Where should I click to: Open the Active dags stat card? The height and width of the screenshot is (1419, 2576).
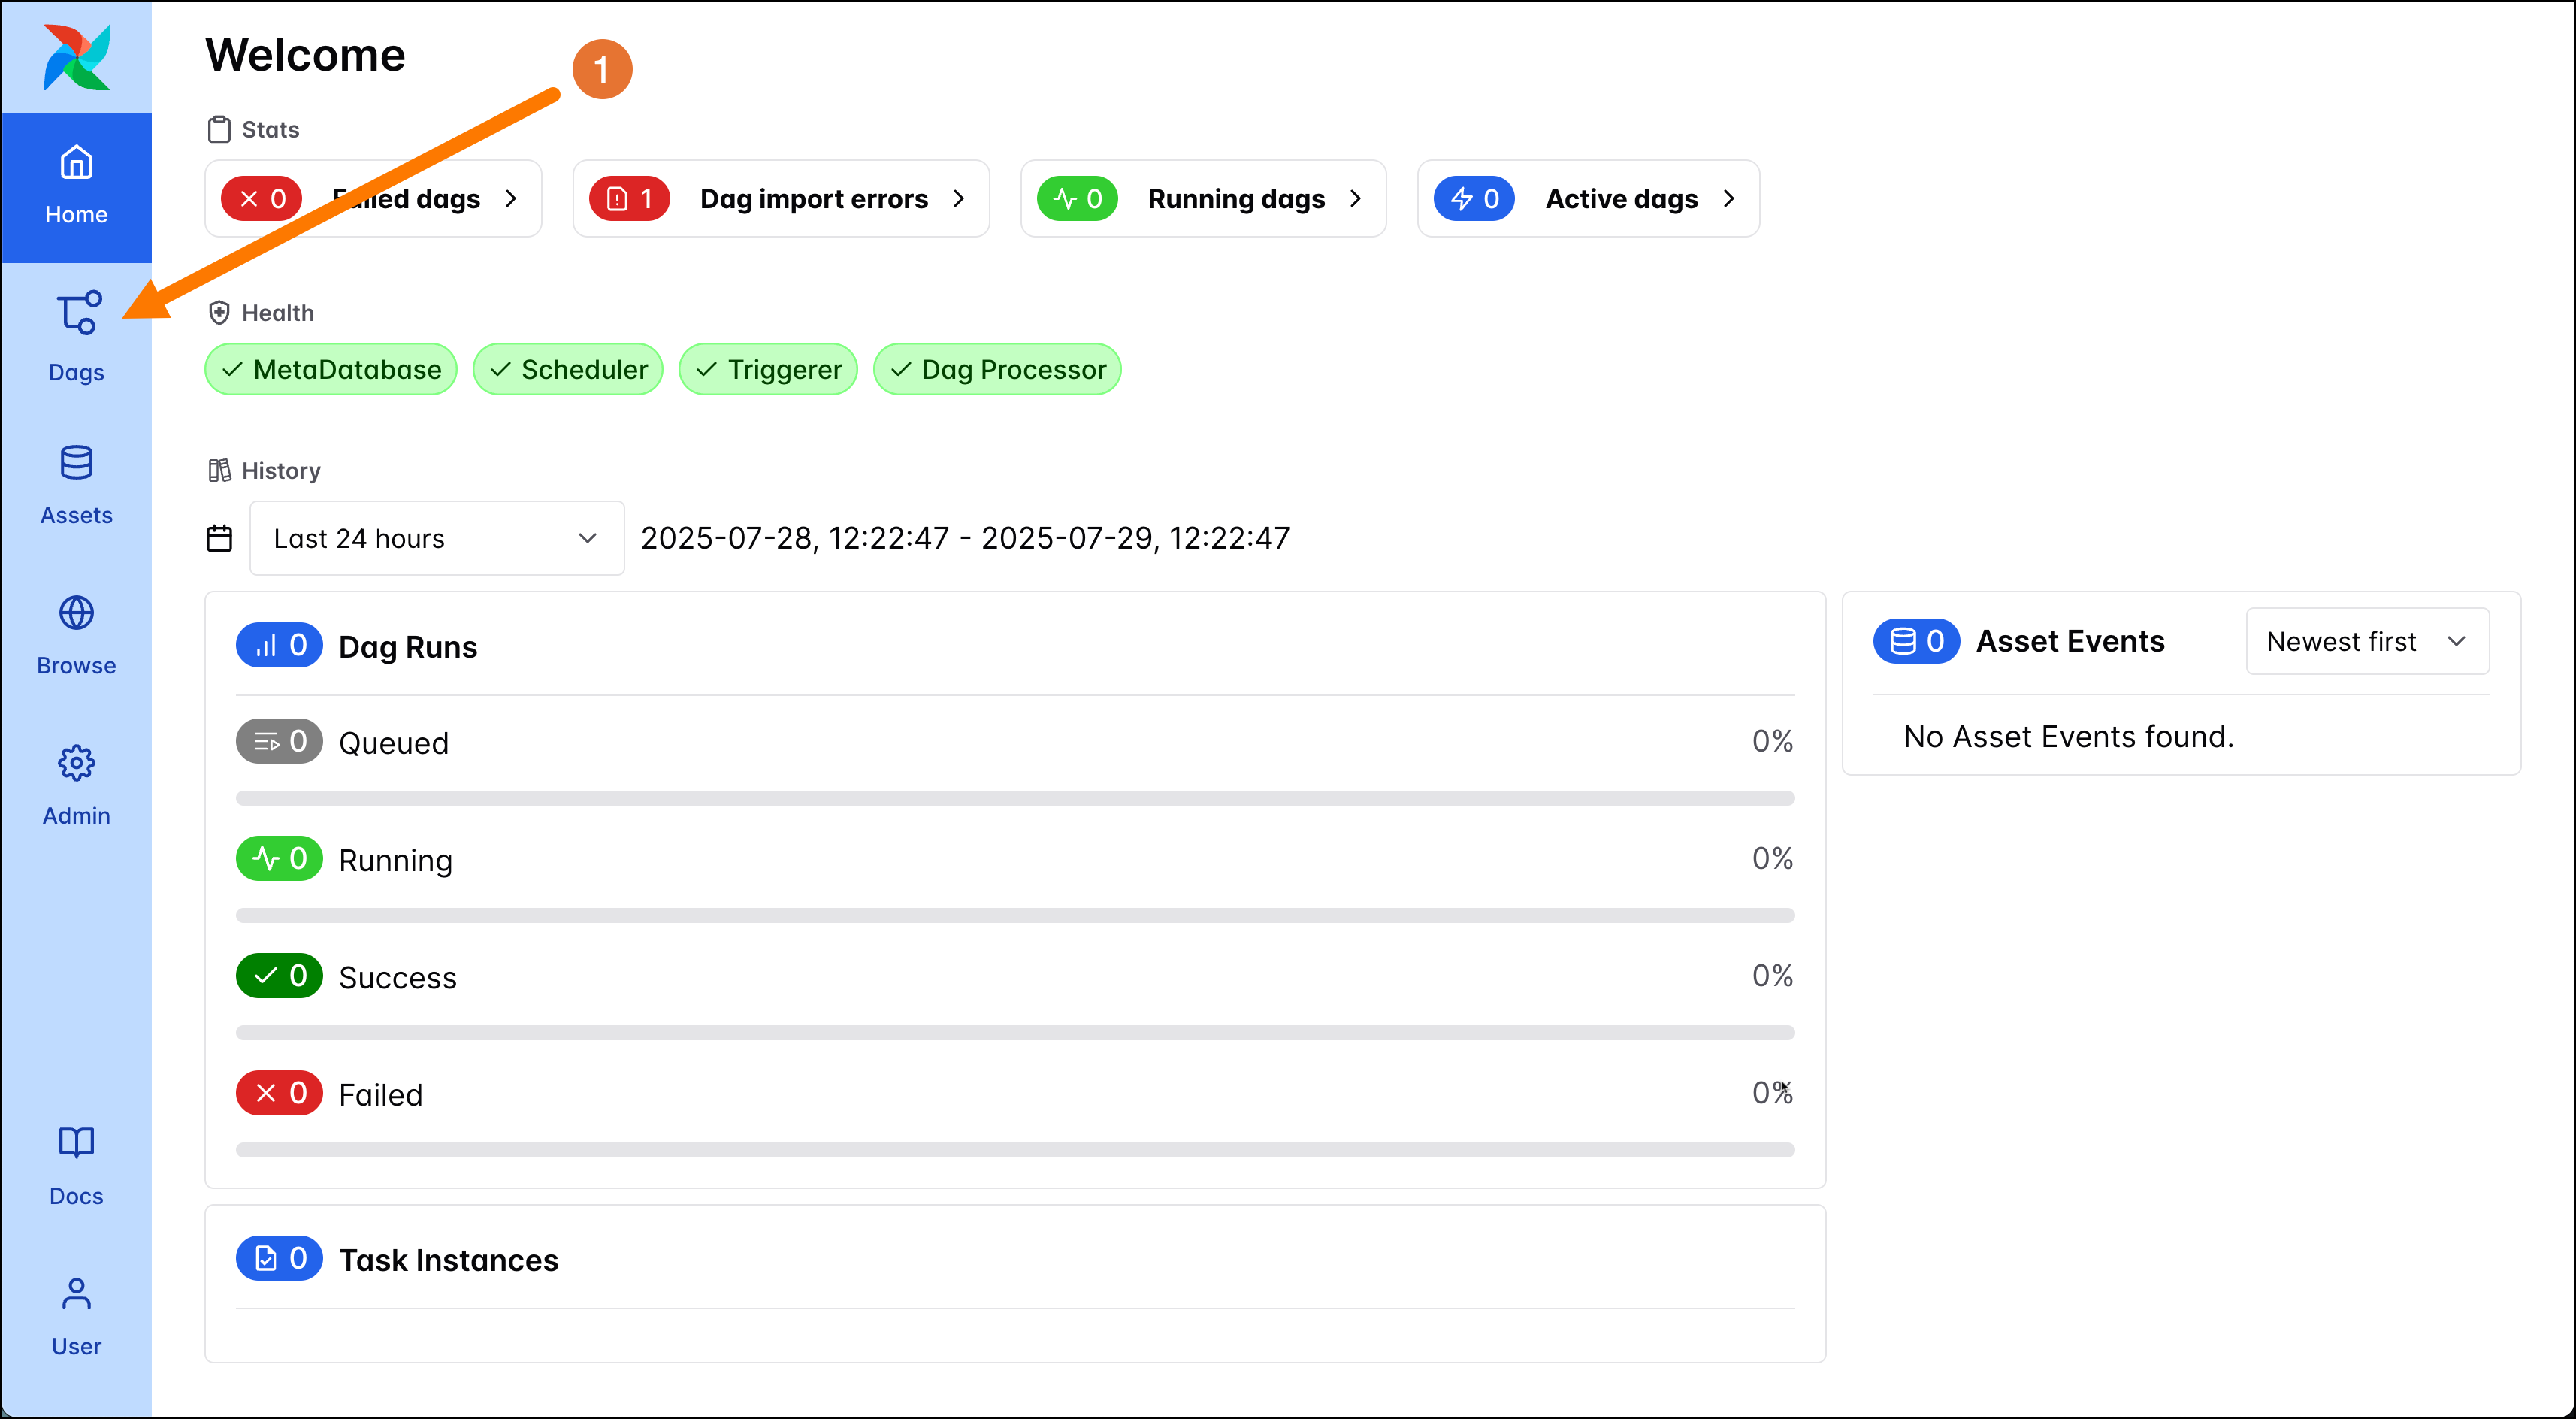coord(1587,199)
